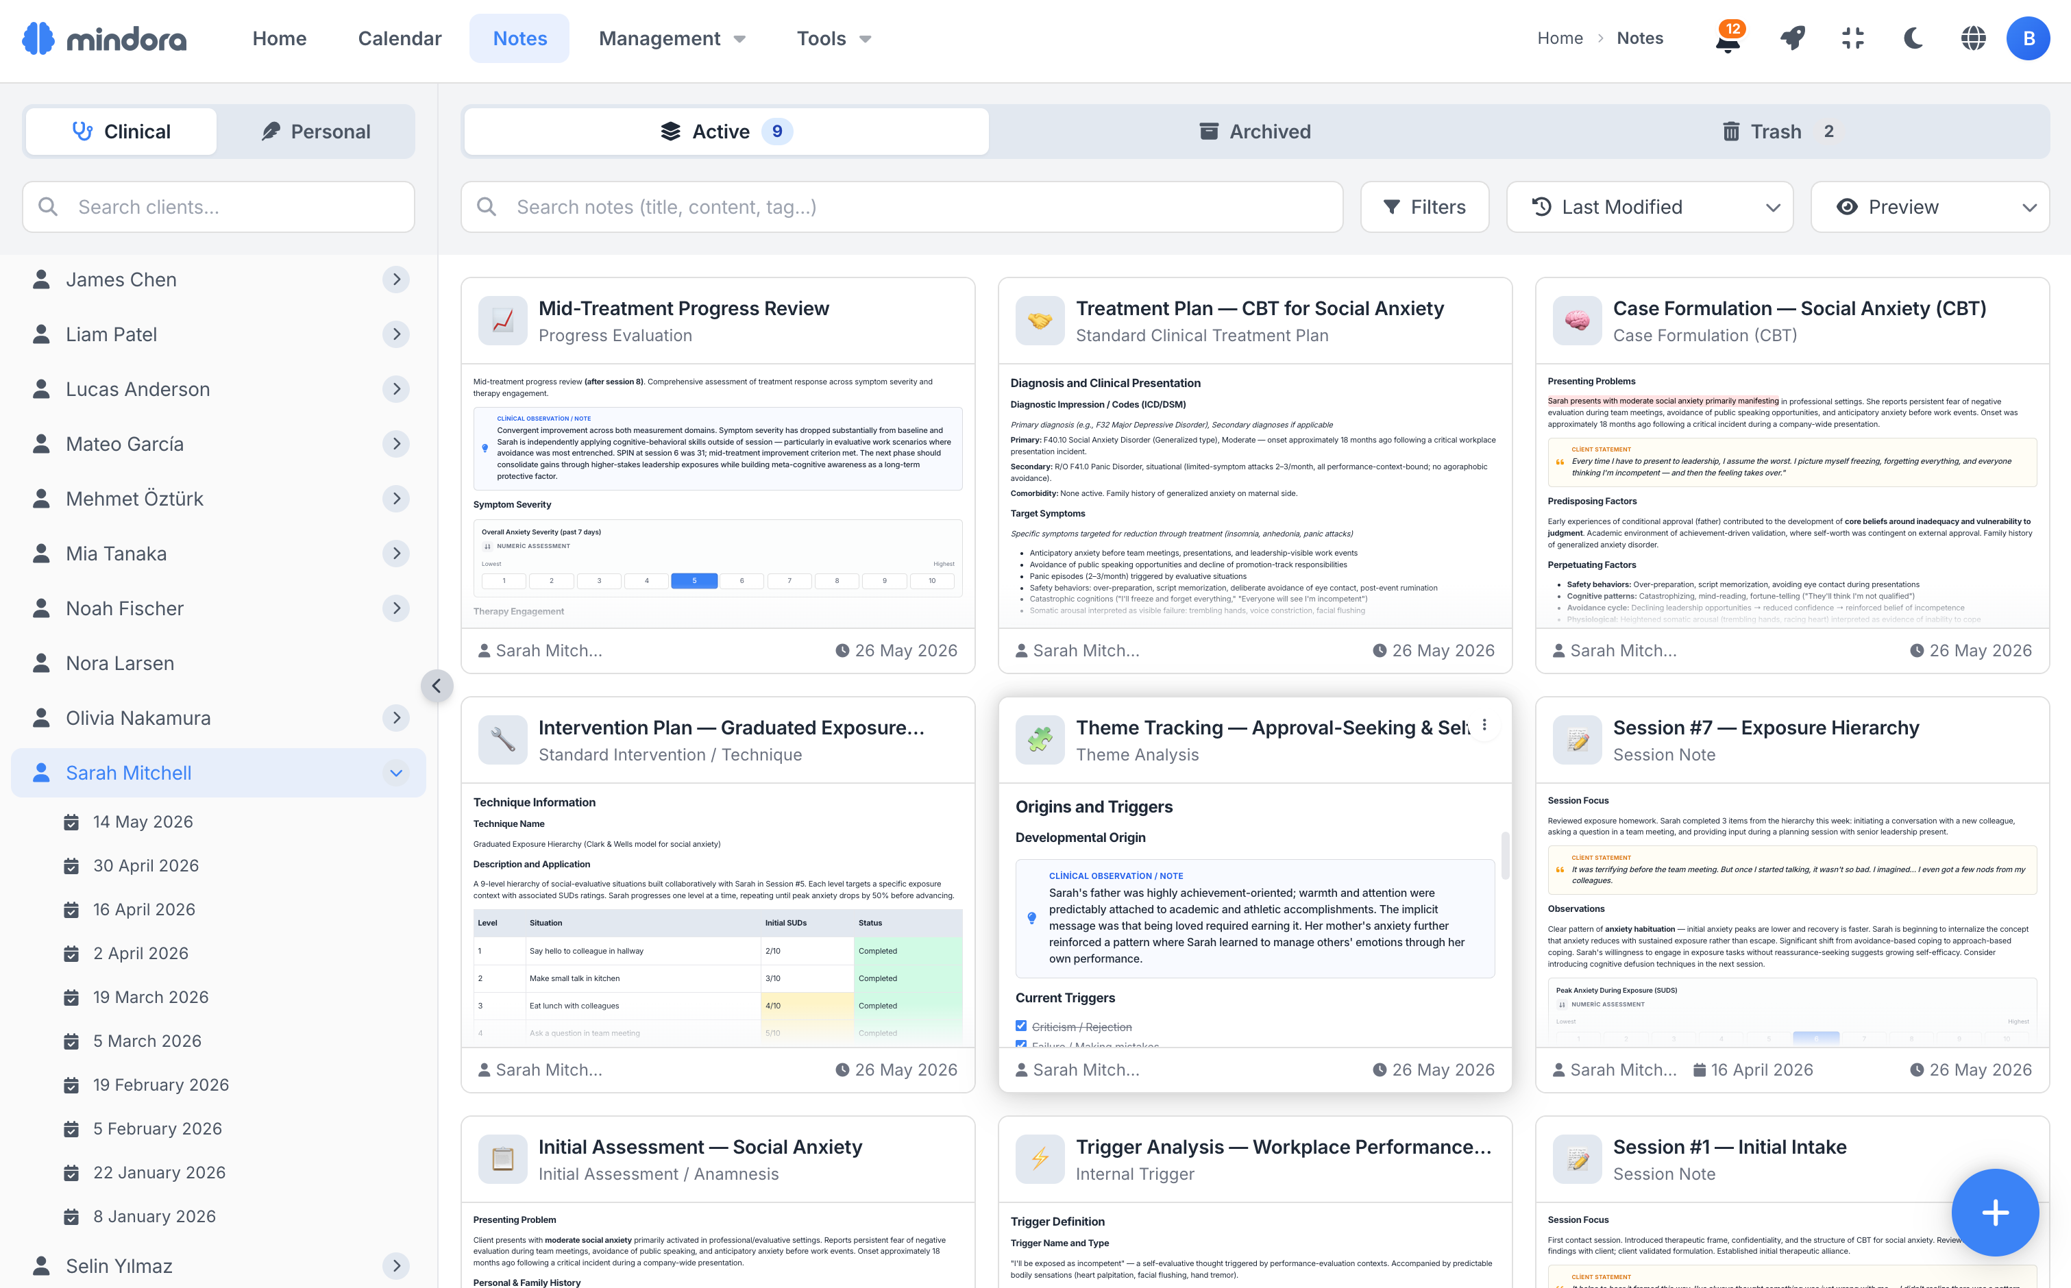2071x1288 pixels.
Task: Select severity rating 1 on anxiety scale
Action: tap(504, 581)
